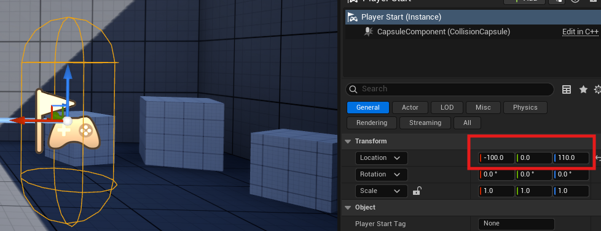Collapse the Transform section
Screen dimensions: 601x231
[x=348, y=141]
